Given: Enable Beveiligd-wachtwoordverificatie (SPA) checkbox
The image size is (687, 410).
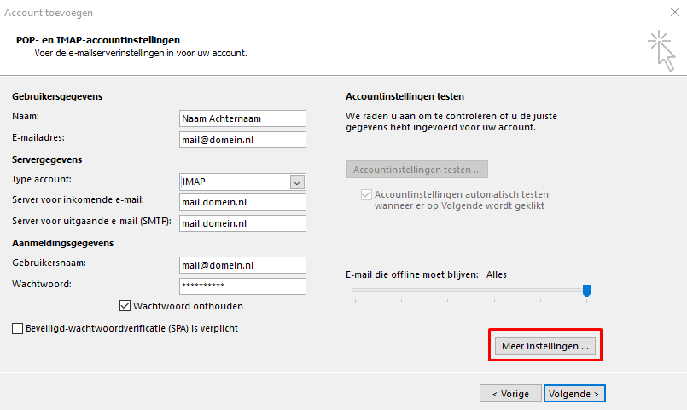Looking at the screenshot, I should click(18, 328).
